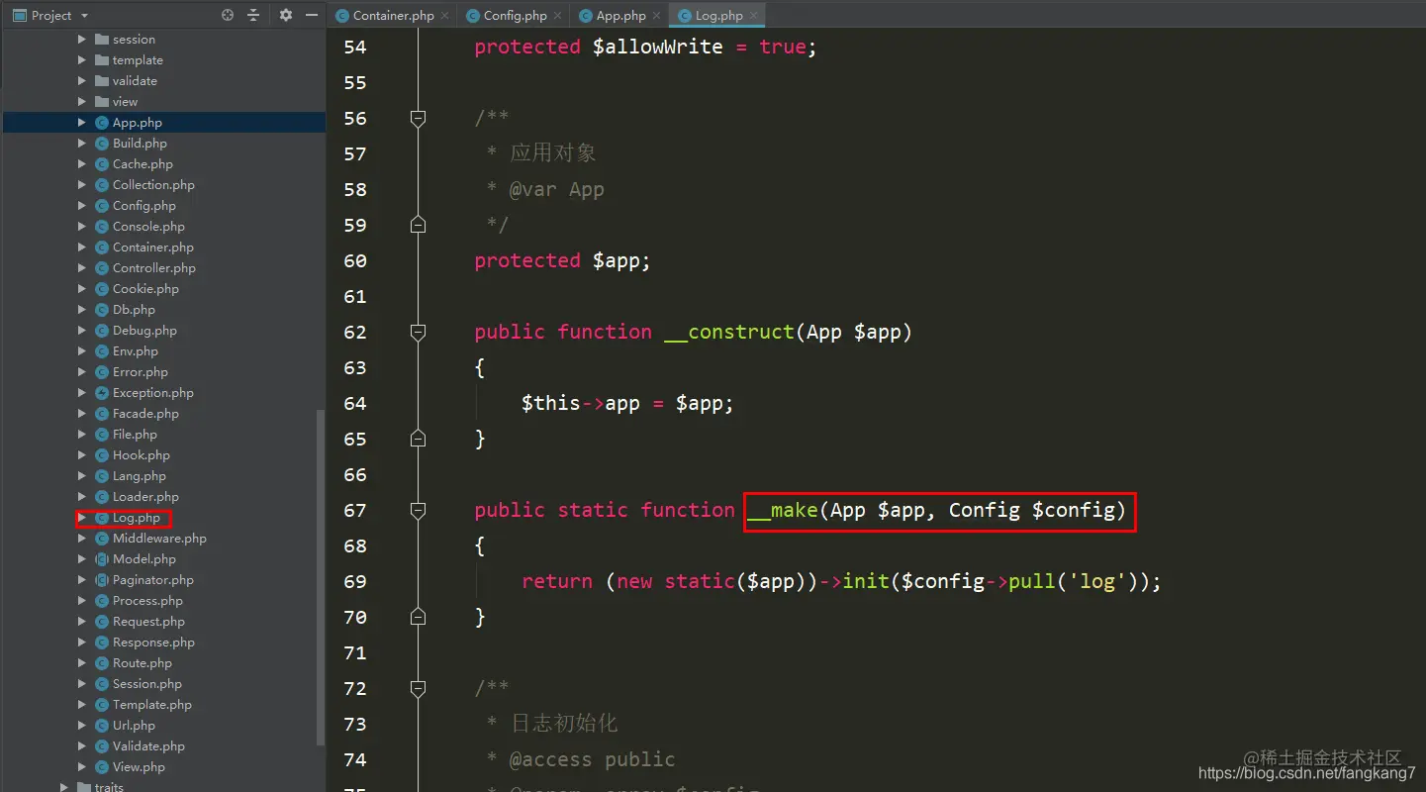Fold the doc comment at line 72
This screenshot has width=1426, height=792.
click(418, 688)
